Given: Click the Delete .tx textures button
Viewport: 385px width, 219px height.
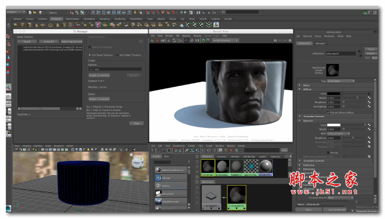Looking at the screenshot, I should (x=99, y=99).
